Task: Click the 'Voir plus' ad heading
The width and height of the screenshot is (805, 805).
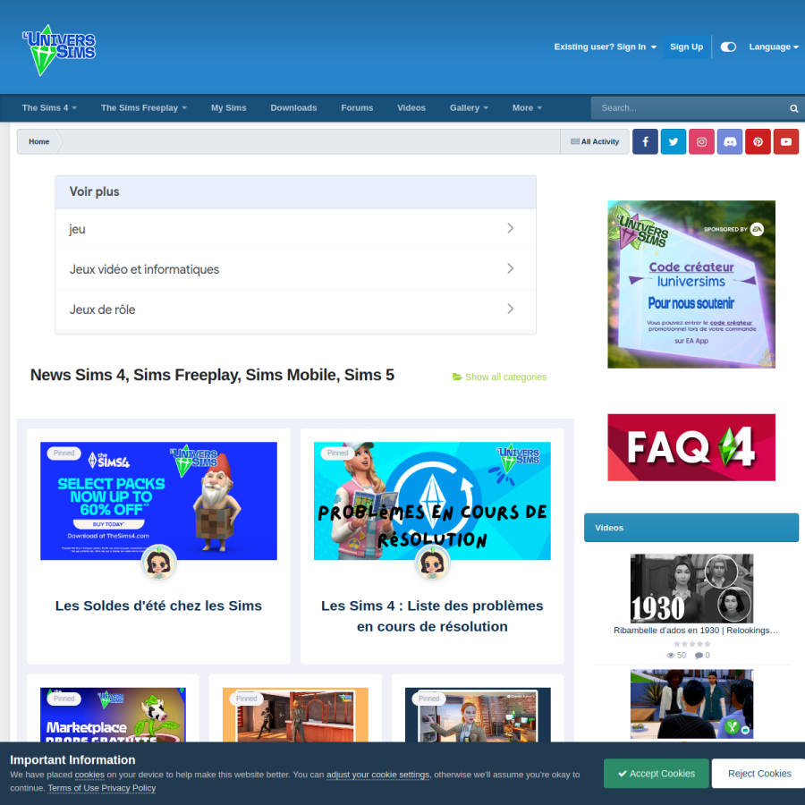Action: pyautogui.click(x=95, y=191)
